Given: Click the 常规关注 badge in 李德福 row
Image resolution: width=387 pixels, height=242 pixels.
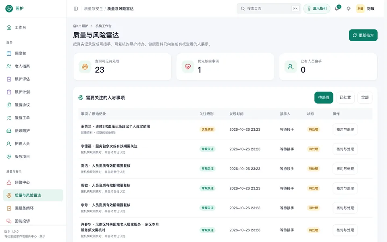Looking at the screenshot, I should click(x=207, y=149).
